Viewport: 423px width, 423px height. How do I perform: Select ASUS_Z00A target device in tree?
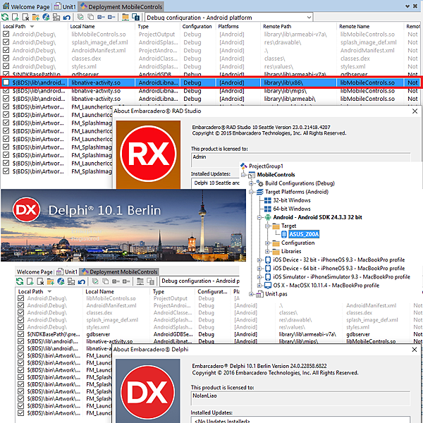304,234
